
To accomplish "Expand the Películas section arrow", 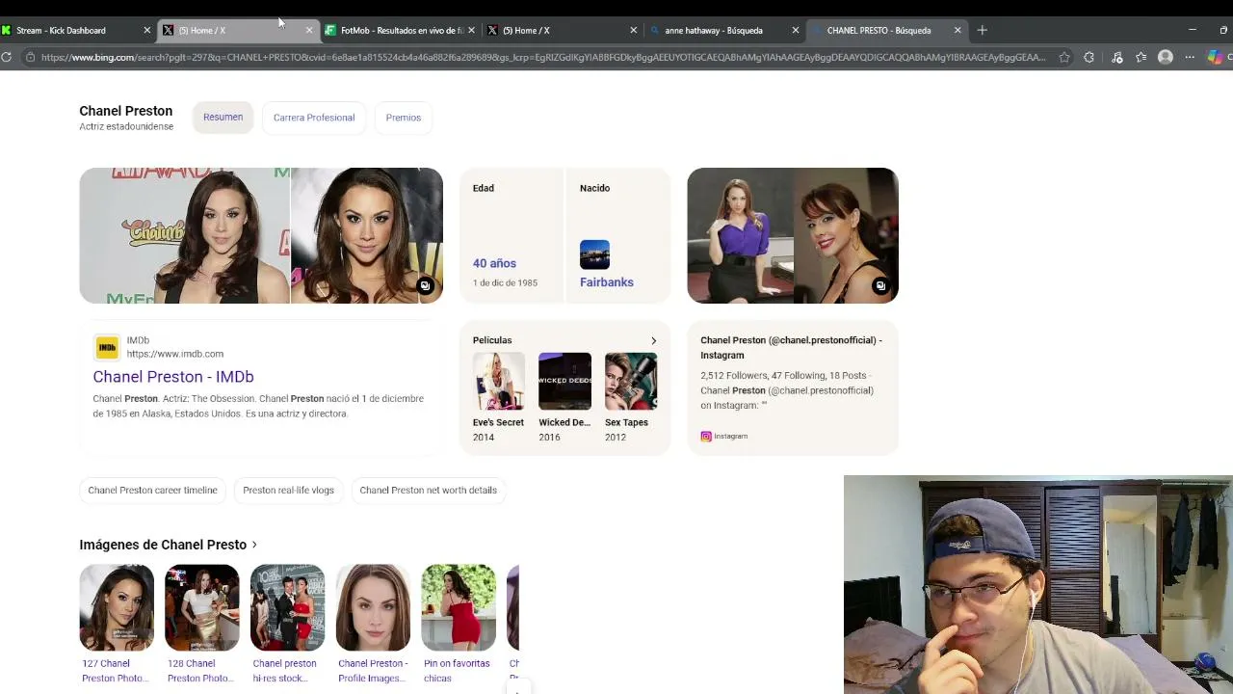I will 653,340.
